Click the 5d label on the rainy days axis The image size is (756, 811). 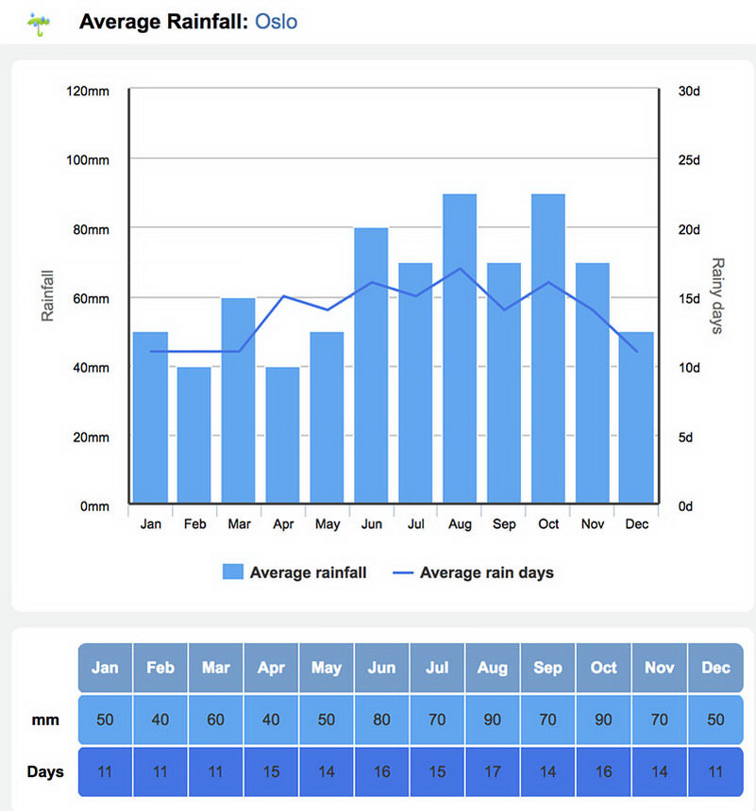(x=685, y=438)
